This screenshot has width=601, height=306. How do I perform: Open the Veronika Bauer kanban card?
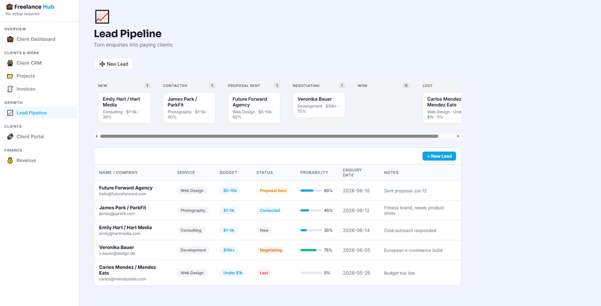(x=319, y=105)
